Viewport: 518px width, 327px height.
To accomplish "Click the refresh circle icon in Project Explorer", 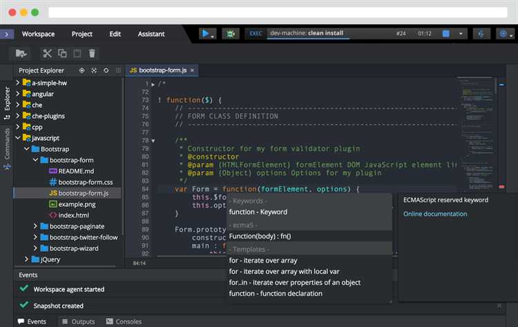I will [106, 70].
